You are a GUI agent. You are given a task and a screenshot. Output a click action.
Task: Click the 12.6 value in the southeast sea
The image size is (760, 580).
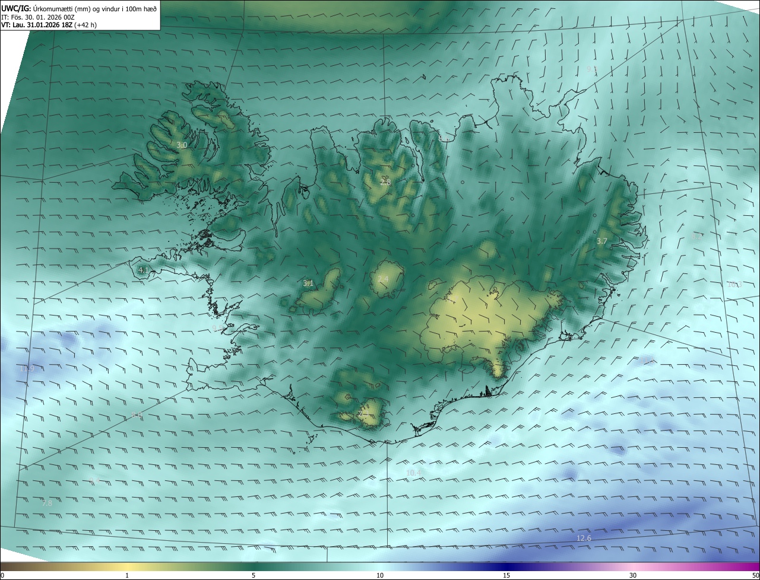(x=584, y=538)
